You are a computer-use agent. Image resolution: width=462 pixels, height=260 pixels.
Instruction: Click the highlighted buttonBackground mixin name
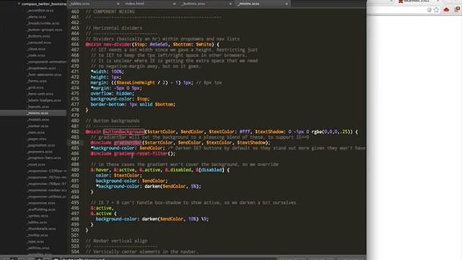click(x=123, y=131)
